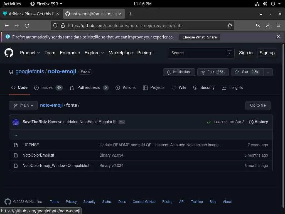The width and height of the screenshot is (285, 214).
Task: Switch to the Adblock Plus tab
Action: (x=31, y=14)
